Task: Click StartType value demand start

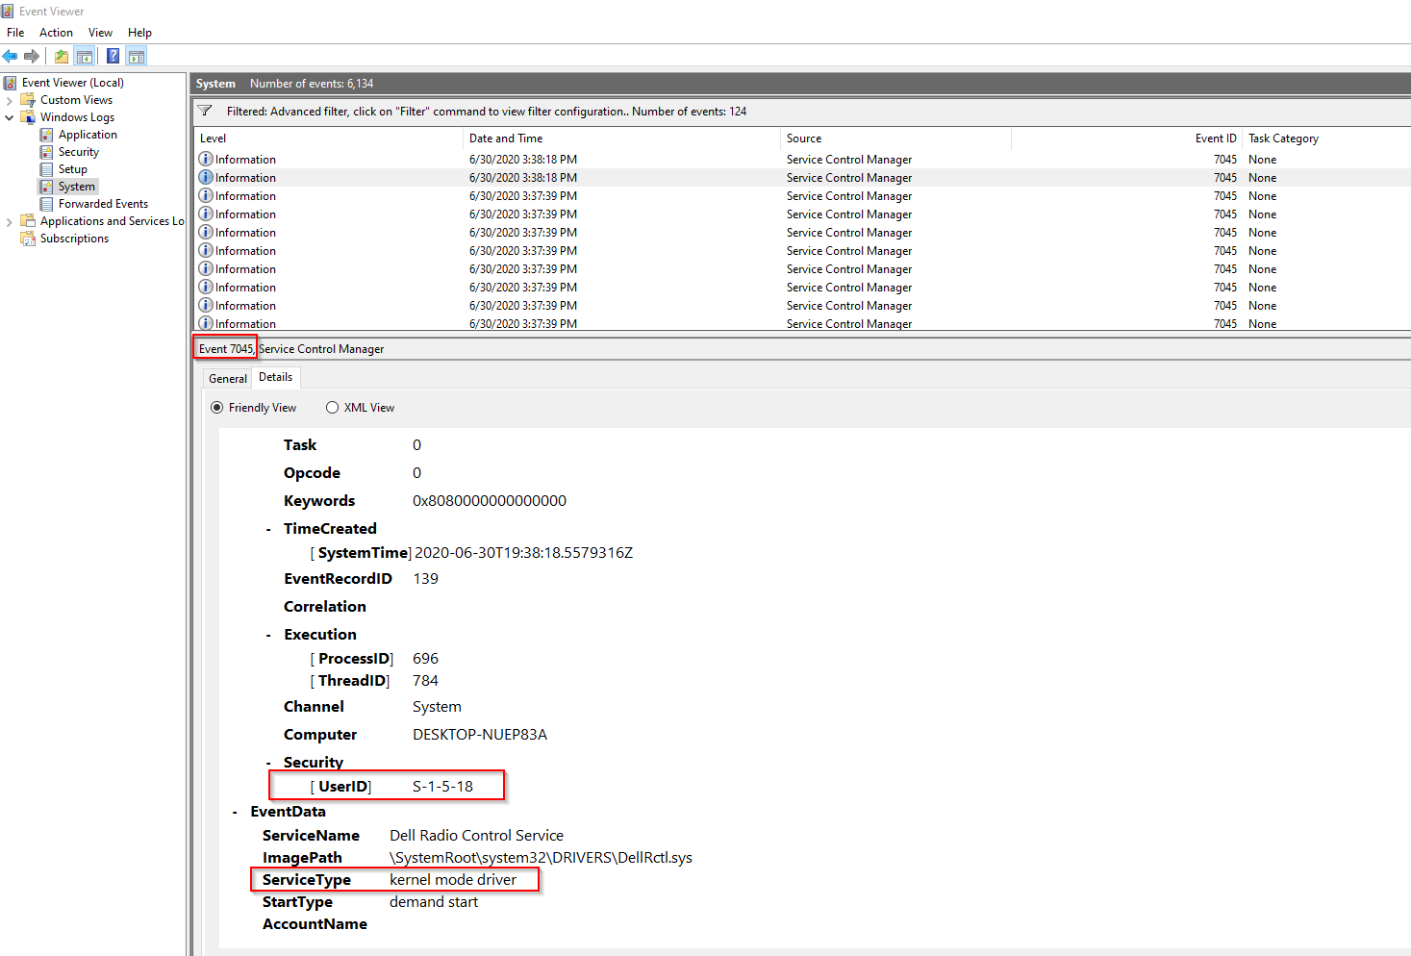Action: (x=434, y=902)
